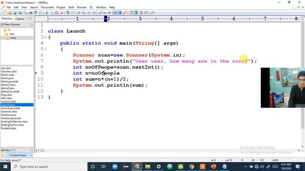Open the View menu
Viewport: 305px width, 171px height.
click(x=24, y=7)
